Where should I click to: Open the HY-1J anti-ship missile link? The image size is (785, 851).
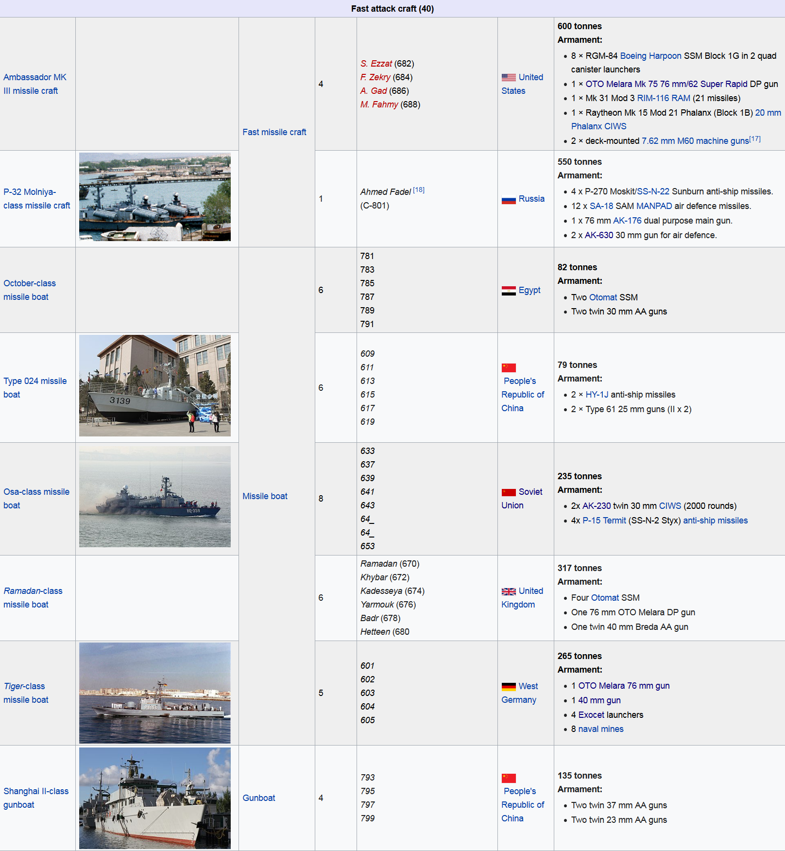pos(597,395)
